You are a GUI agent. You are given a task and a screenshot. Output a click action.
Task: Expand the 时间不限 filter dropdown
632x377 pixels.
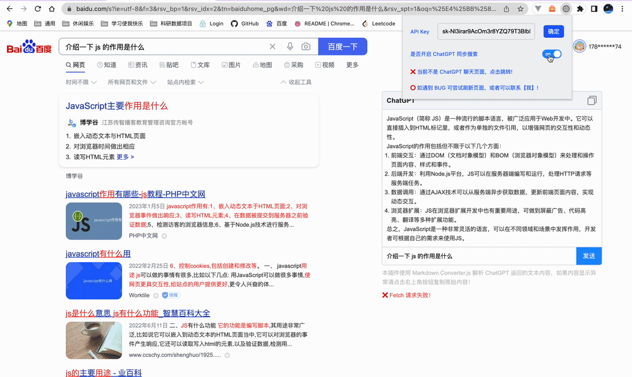[81, 82]
